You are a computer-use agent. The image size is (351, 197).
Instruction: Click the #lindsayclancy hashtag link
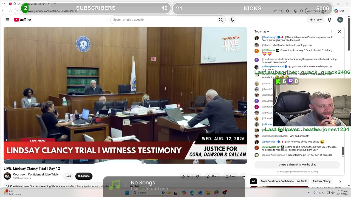click(x=75, y=186)
